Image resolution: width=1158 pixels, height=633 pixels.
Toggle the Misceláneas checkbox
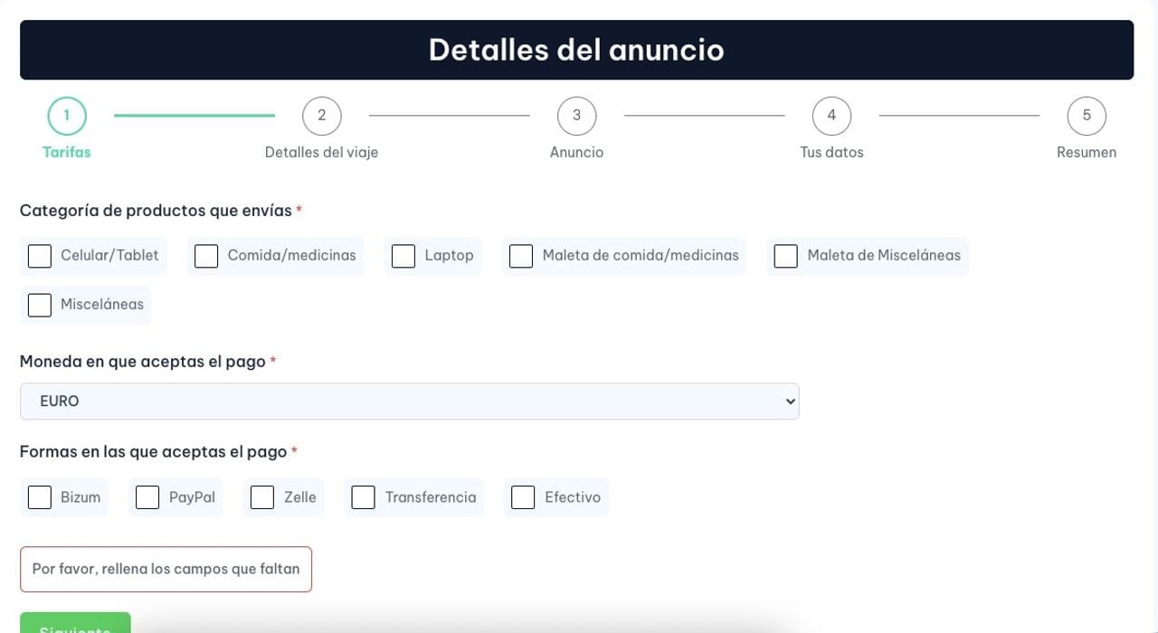[40, 305]
